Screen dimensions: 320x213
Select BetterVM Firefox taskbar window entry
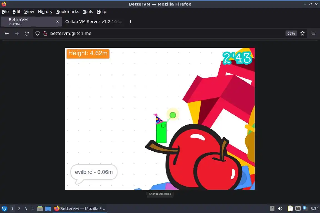pyautogui.click(x=80, y=209)
